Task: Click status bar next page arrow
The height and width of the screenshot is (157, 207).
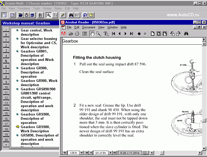Action: pyautogui.click(x=111, y=153)
